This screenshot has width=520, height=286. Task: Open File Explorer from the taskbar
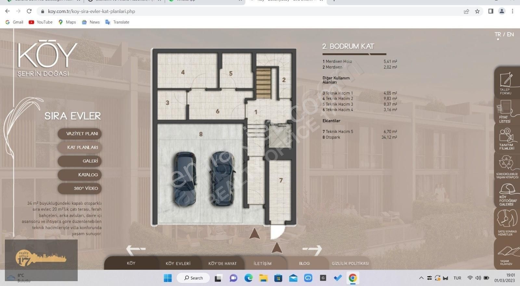pos(263,278)
